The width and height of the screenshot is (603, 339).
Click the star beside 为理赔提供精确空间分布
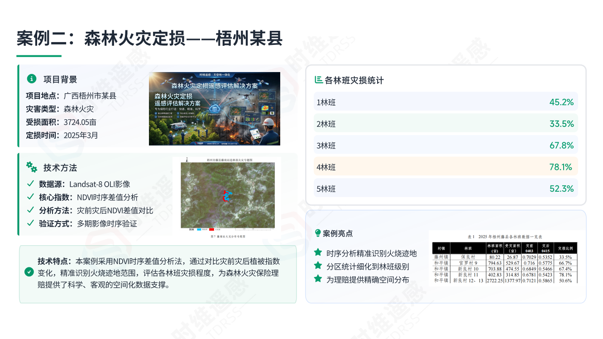[318, 279]
